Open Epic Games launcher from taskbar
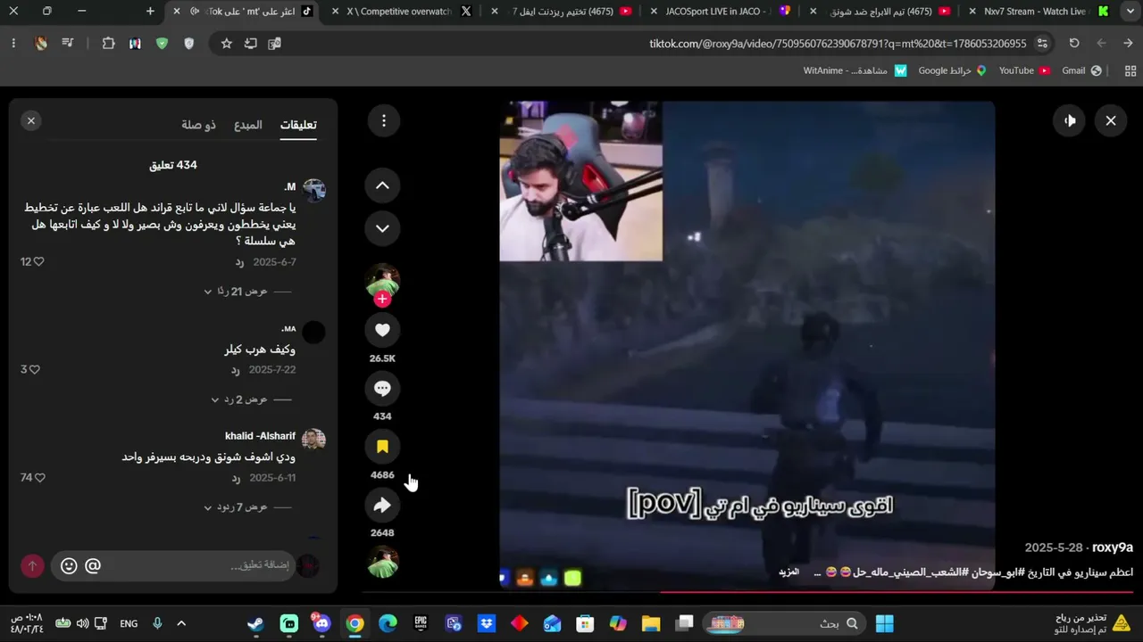 pos(421,623)
